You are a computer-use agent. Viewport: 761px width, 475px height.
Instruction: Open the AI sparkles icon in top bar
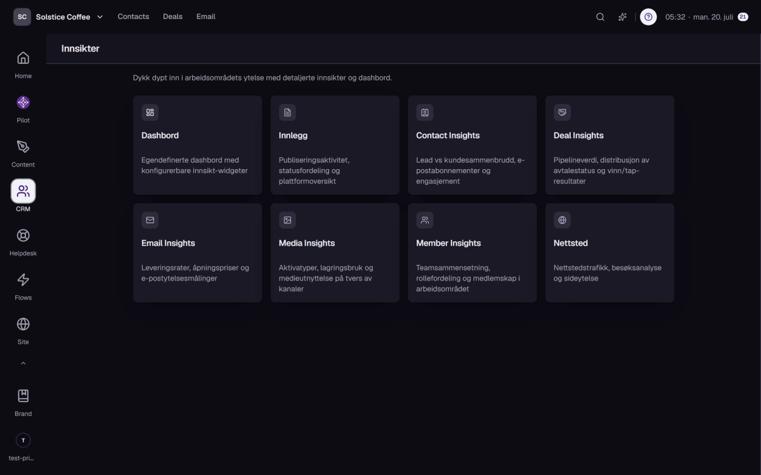point(622,17)
